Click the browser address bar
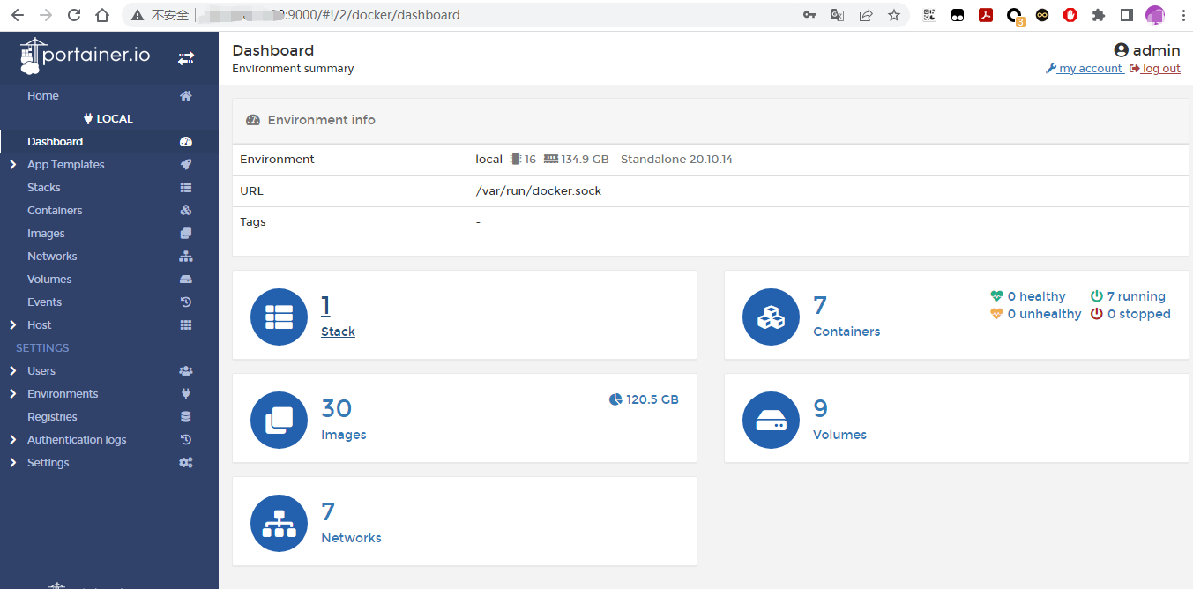This screenshot has width=1193, height=589. (529, 15)
